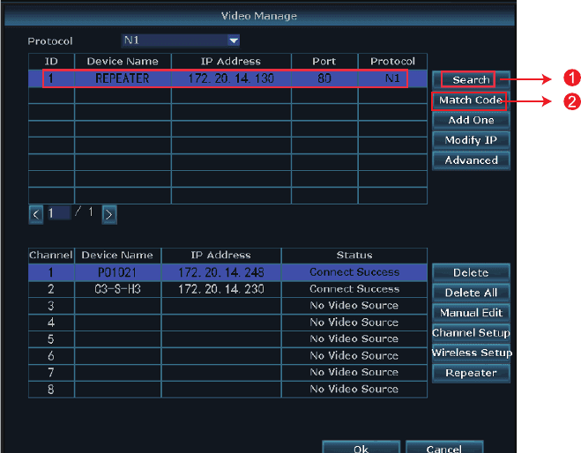Select channel 8 number cell

tap(51, 390)
